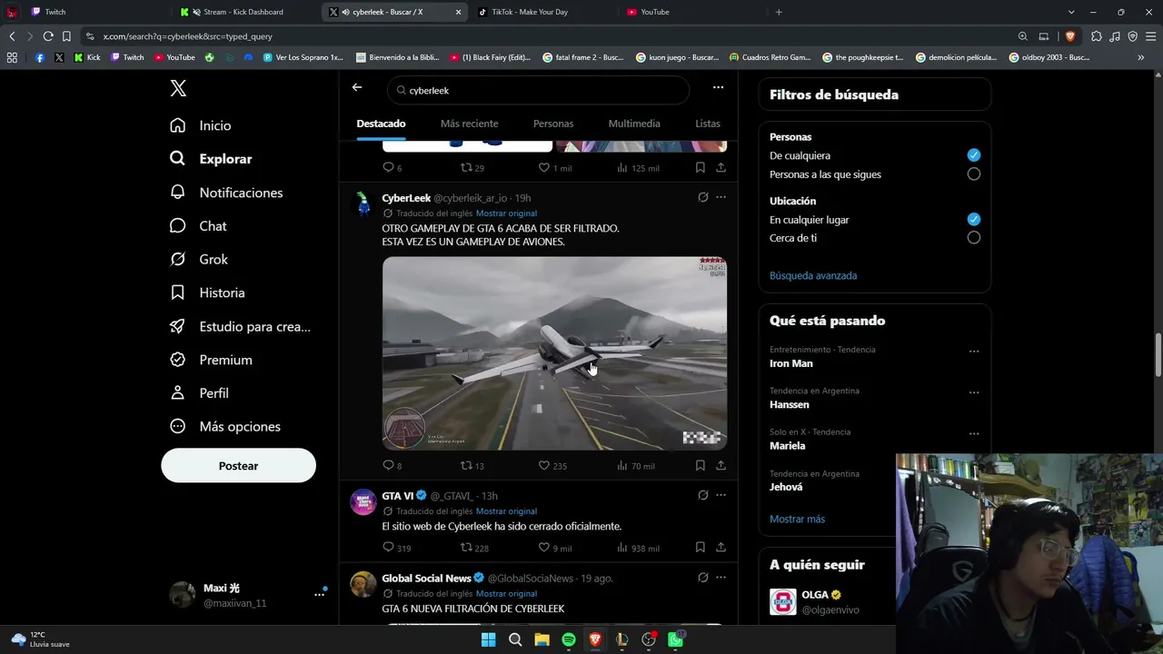Switch to the Listas tab

pos(708,124)
